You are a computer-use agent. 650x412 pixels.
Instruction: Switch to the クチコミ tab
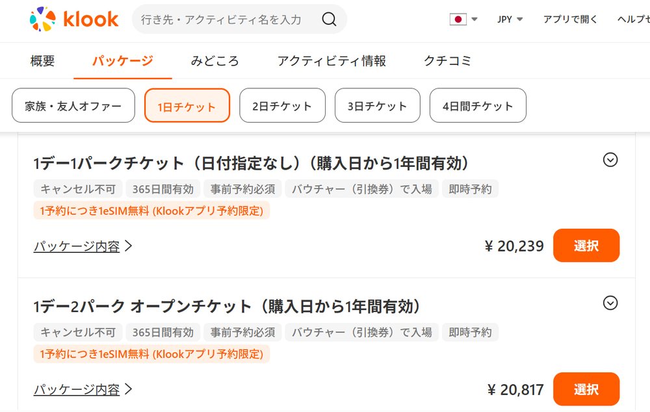[447, 60]
